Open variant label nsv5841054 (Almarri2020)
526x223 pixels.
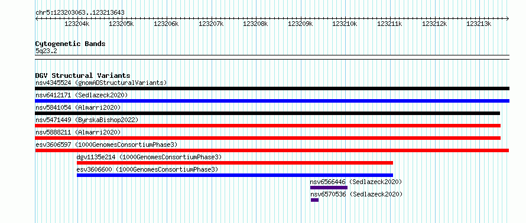tap(78, 107)
